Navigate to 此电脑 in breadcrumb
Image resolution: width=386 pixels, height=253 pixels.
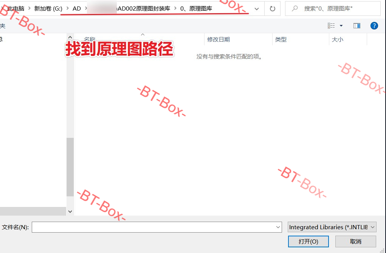click(x=16, y=9)
